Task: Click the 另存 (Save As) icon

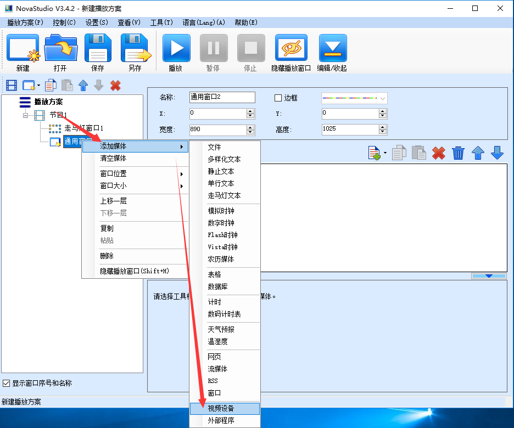Action: [135, 49]
